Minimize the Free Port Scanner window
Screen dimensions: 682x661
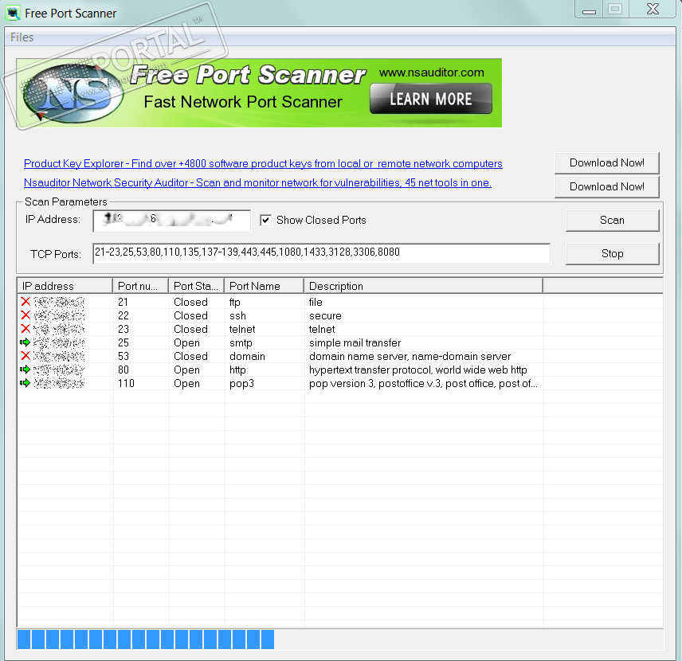[589, 9]
